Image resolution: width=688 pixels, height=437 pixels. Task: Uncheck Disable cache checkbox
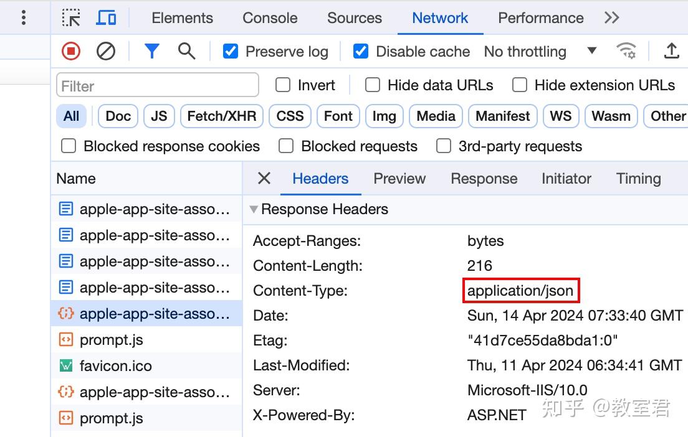coord(361,51)
